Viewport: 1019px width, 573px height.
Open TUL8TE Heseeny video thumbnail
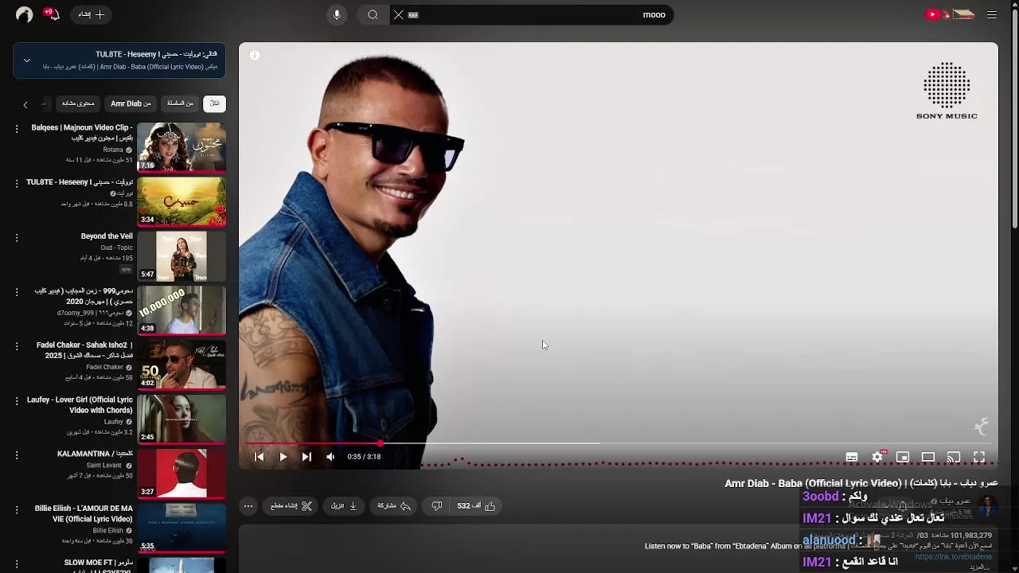(182, 202)
